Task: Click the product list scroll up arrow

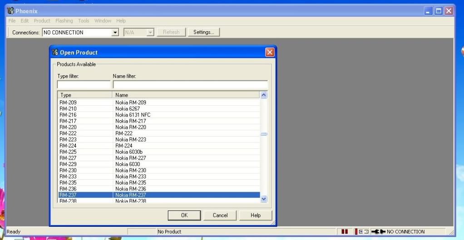Action: pyautogui.click(x=263, y=95)
